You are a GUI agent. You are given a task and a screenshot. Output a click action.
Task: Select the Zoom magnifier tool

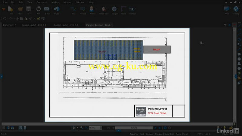click(82, 128)
